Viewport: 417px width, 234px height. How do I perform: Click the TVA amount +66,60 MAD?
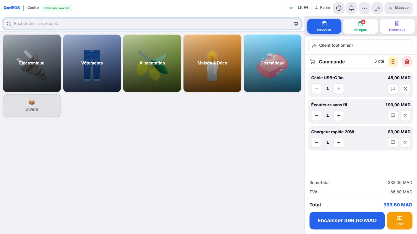tap(400, 192)
